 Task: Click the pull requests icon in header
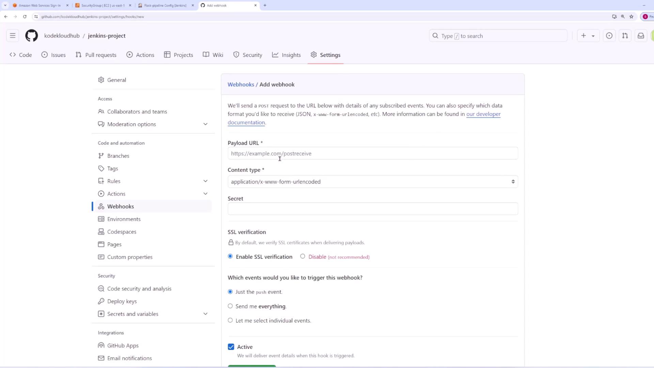point(625,36)
